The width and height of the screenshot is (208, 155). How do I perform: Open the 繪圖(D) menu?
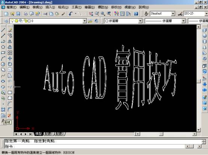(90, 7)
